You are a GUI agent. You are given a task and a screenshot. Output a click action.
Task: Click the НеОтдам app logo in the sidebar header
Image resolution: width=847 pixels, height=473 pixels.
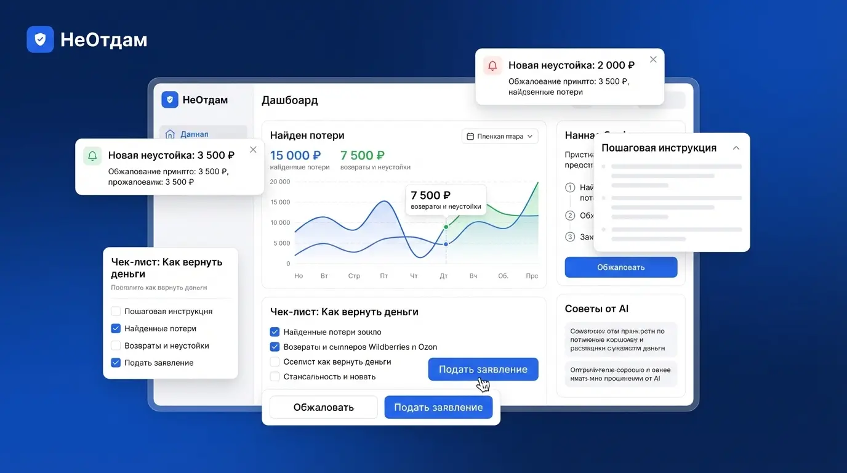click(170, 99)
